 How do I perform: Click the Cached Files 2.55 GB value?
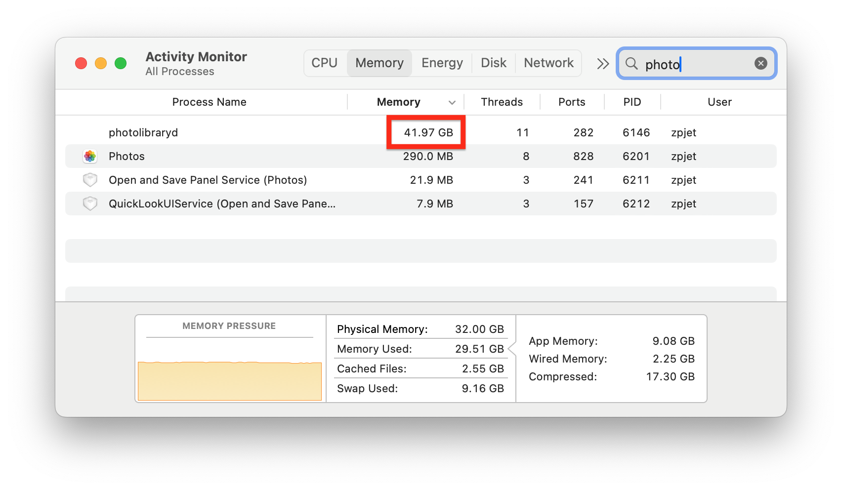[x=483, y=368]
